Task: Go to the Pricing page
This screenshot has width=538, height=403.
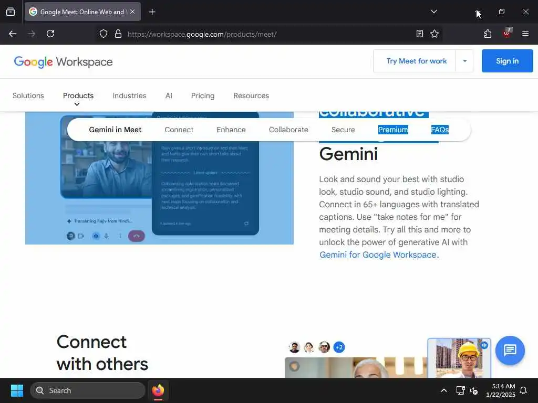Action: pyautogui.click(x=203, y=96)
